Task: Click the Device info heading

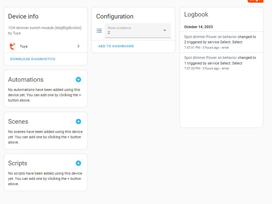Action: tap(23, 16)
